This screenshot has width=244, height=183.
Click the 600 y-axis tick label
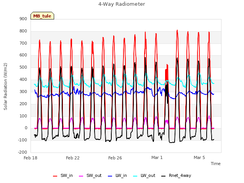click(x=23, y=55)
